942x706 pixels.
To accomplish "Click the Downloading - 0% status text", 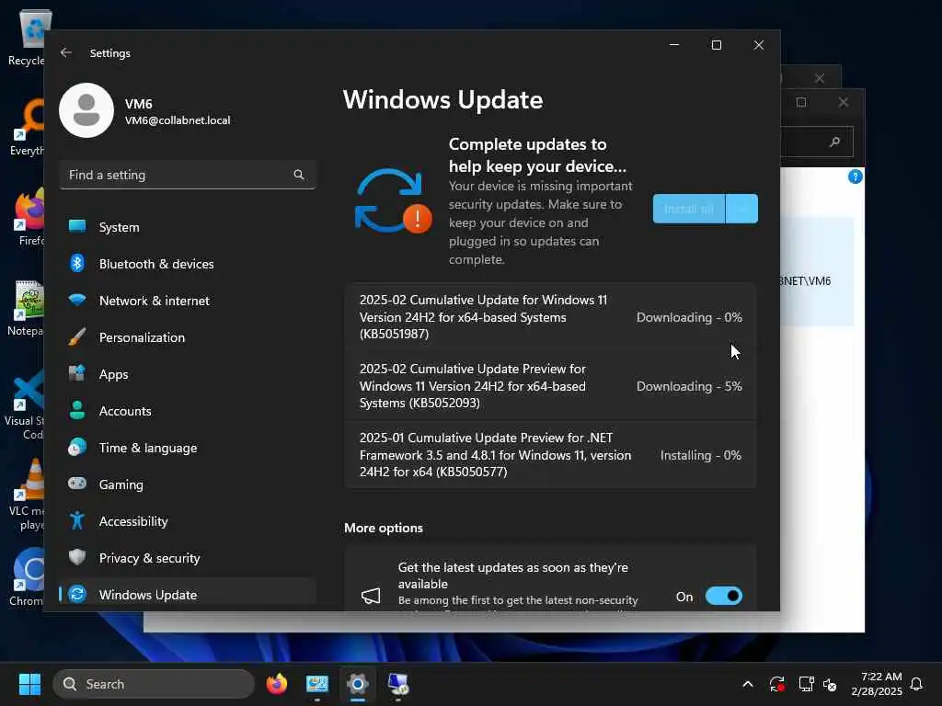I will (689, 317).
